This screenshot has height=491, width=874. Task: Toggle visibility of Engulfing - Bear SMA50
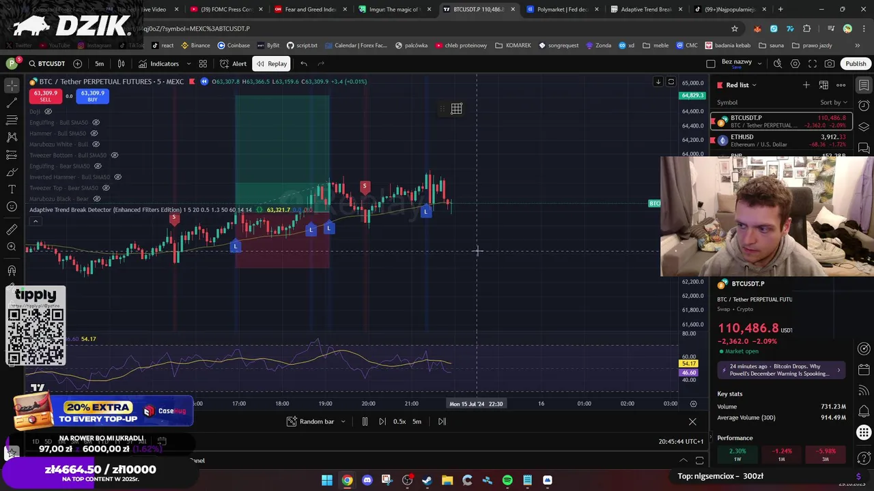click(98, 166)
